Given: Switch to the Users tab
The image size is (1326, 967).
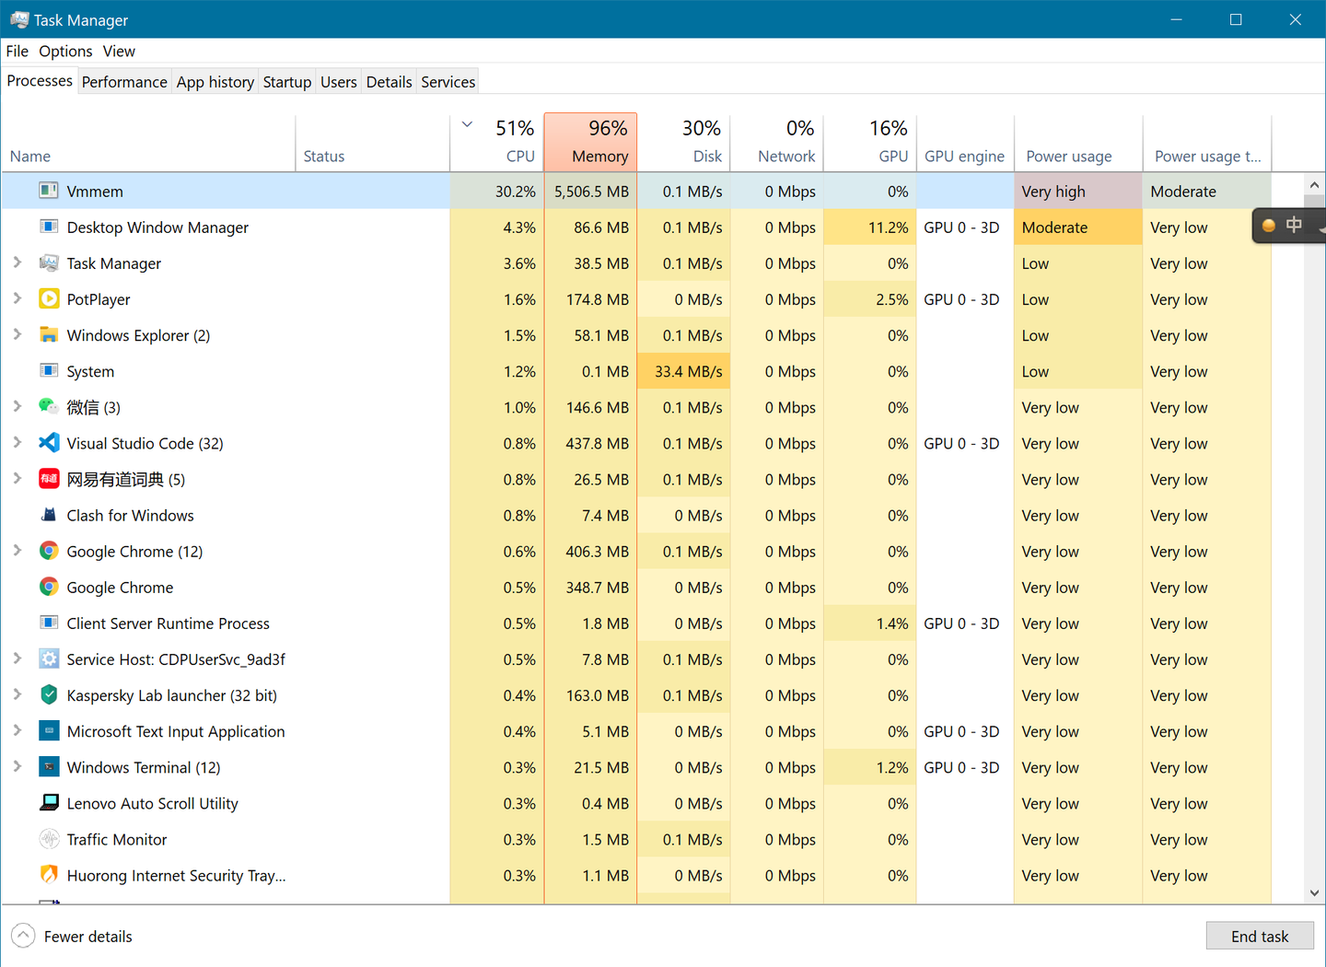Looking at the screenshot, I should click(339, 82).
